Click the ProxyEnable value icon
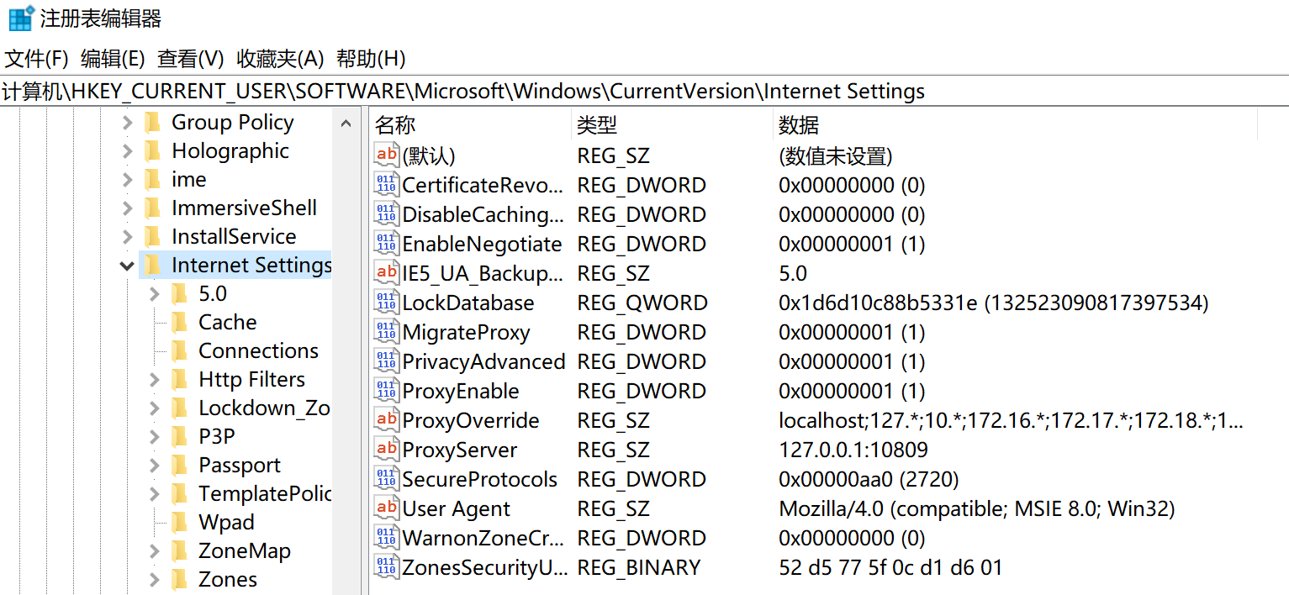 coord(386,391)
